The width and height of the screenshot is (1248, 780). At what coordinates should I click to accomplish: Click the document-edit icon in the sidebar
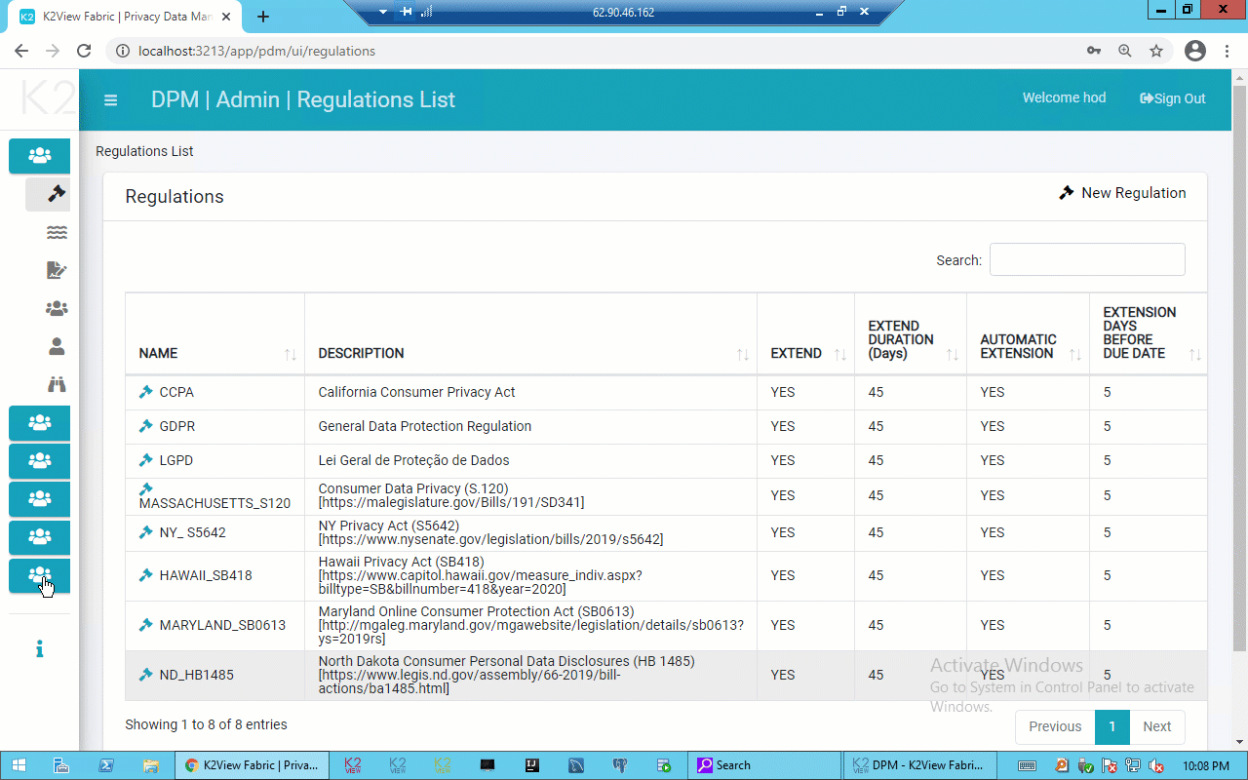click(56, 270)
